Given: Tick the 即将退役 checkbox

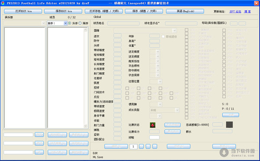Looking at the screenshot, I should click(x=163, y=36).
